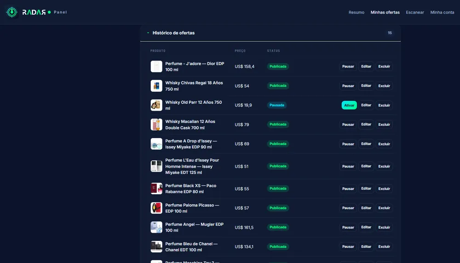Open the Black XS product thumbnail
Viewport: 460px width, 263px height.
pos(156,189)
